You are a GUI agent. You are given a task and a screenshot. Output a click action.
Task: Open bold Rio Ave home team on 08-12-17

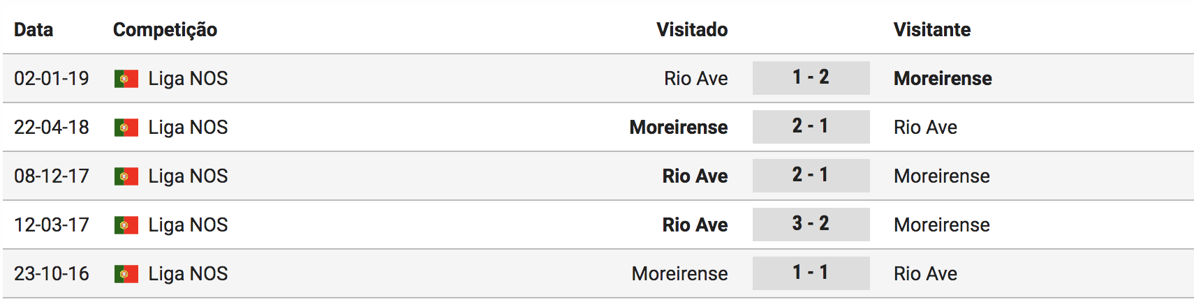695,176
